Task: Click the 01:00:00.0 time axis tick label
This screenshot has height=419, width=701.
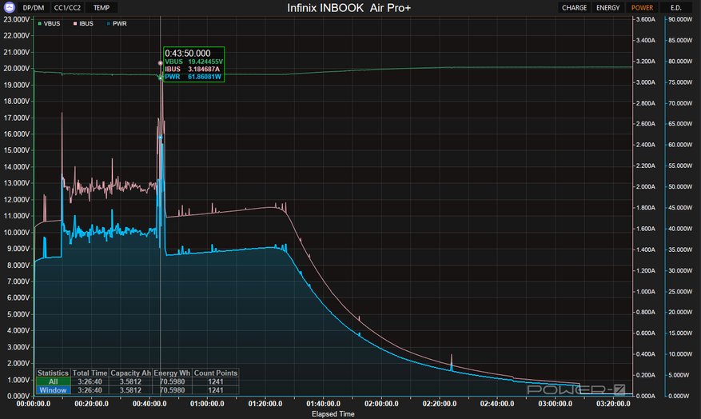Action: tap(207, 404)
